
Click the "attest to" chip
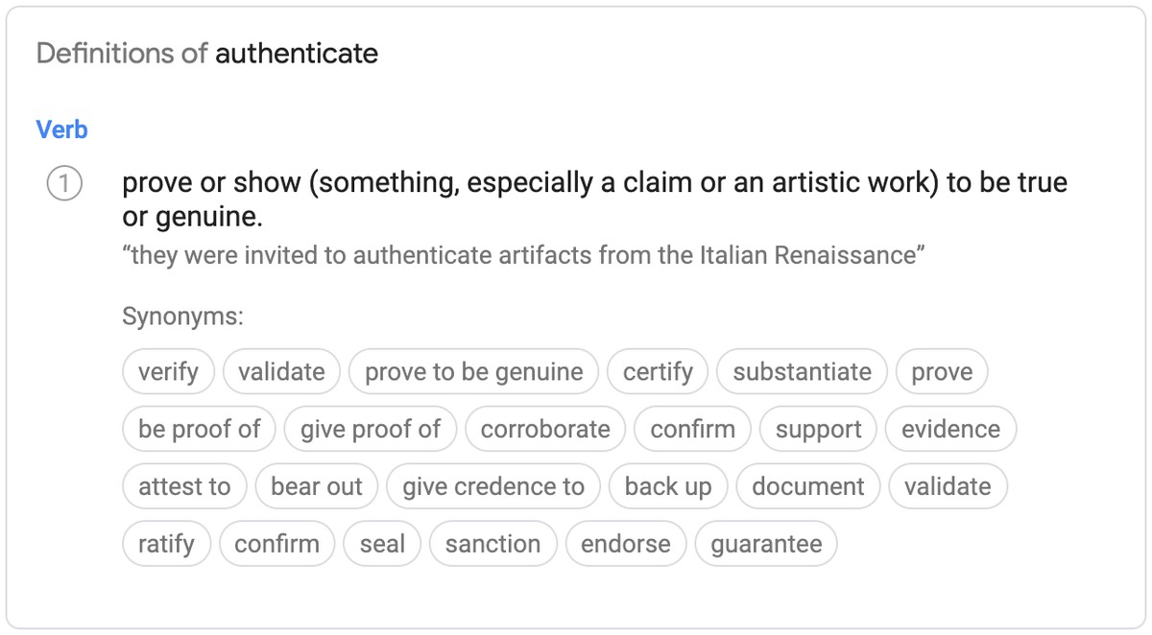183,486
